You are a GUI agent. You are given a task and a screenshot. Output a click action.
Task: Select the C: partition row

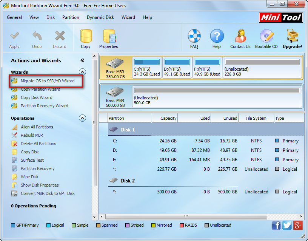point(201,141)
